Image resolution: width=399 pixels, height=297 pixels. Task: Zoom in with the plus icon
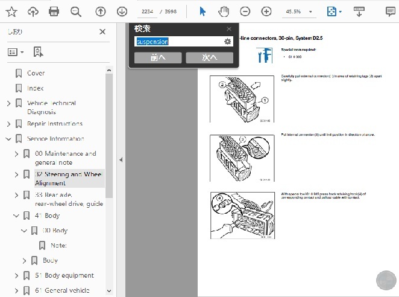pos(266,11)
